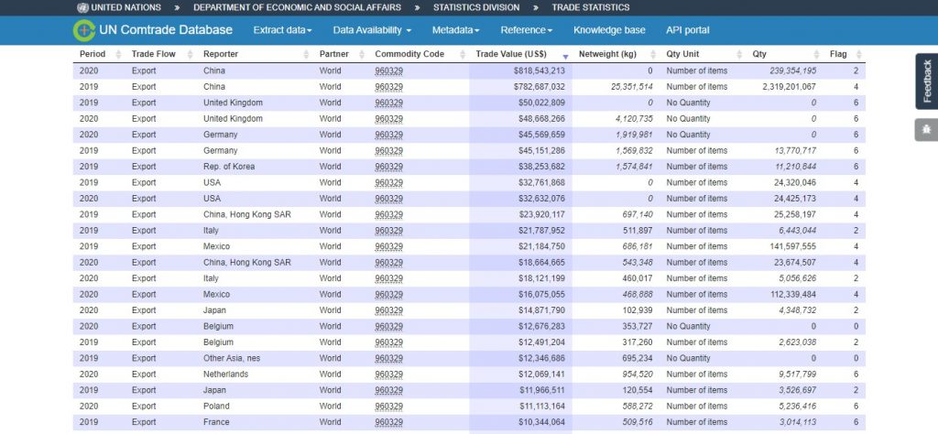Select netweight value 25,351,514

632,87
